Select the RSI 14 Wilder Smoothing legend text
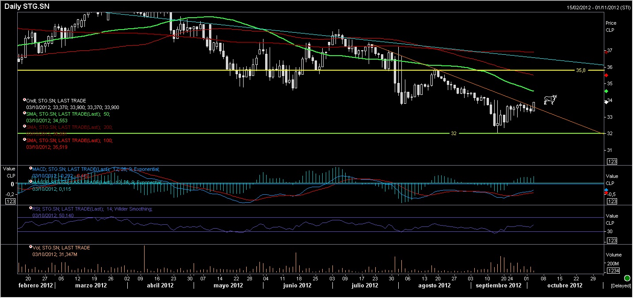The width and height of the screenshot is (633, 298). point(92,208)
